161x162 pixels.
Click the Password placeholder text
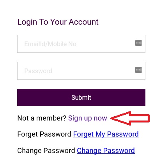click(38, 71)
